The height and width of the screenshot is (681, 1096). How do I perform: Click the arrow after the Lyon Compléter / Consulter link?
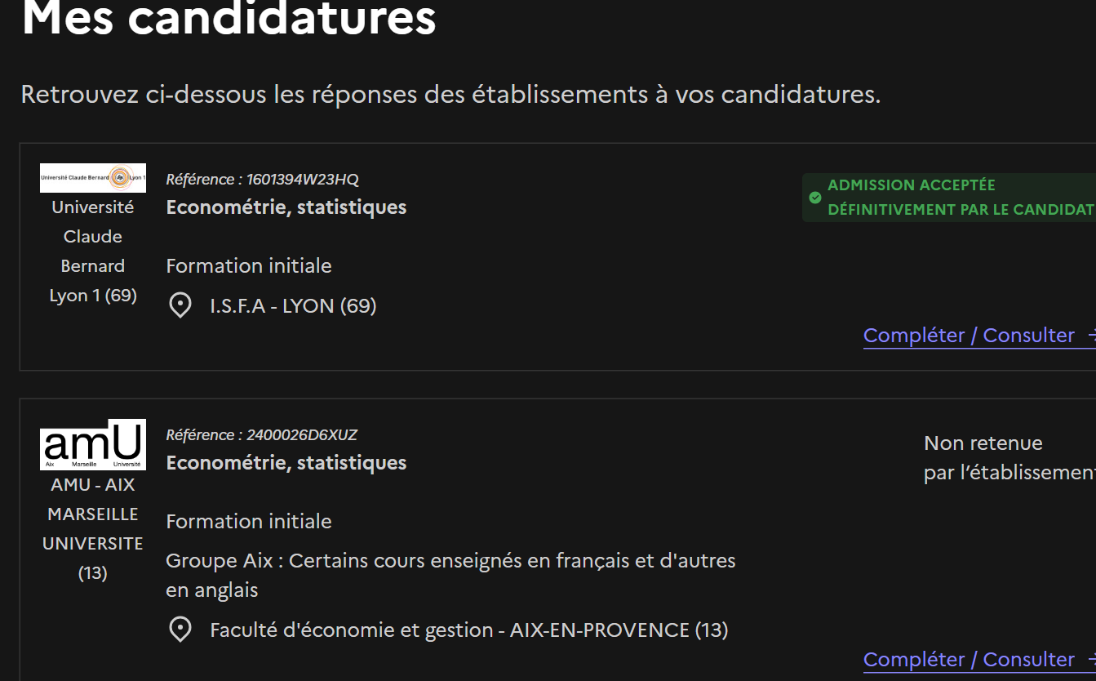[1091, 336]
